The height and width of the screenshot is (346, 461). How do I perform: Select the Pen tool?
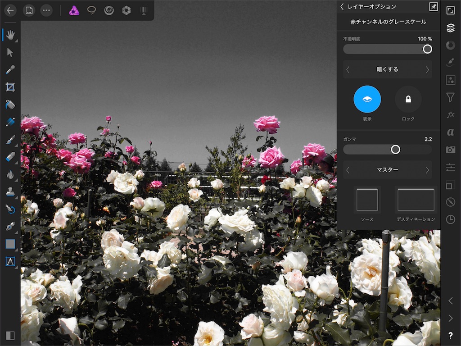tap(10, 226)
